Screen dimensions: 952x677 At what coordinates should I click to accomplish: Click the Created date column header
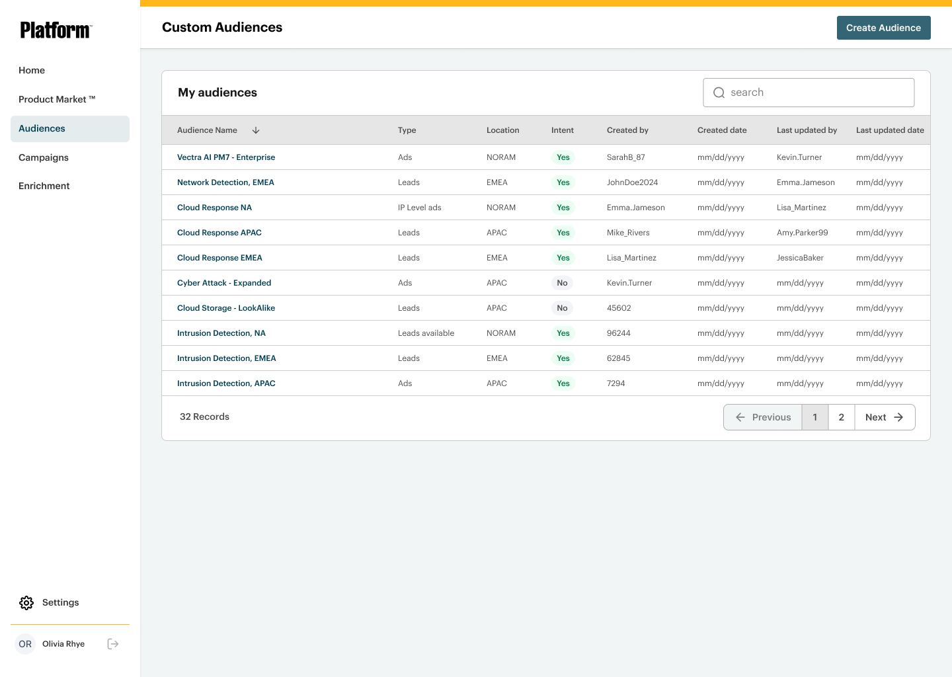[x=722, y=130]
